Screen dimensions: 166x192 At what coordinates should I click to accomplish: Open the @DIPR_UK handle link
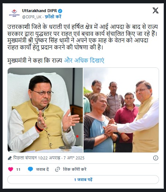point(32,17)
